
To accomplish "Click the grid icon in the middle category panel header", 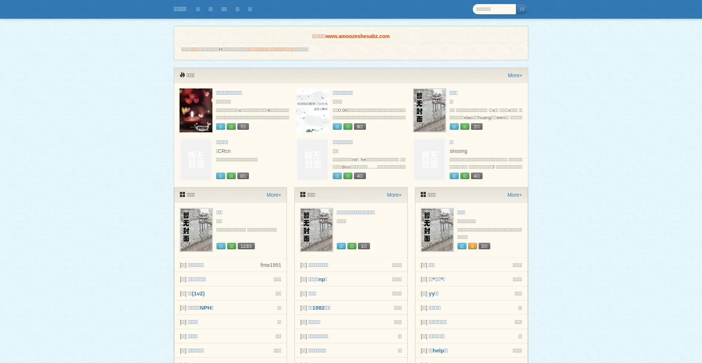I will click(303, 194).
